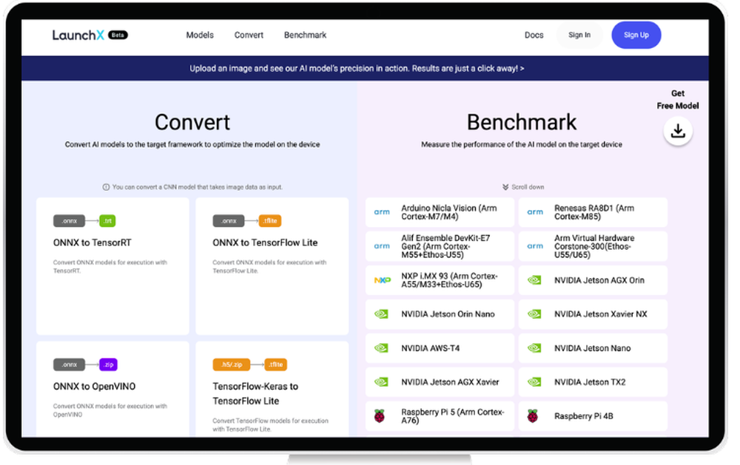Open the Convert navigation item
This screenshot has width=740, height=465.
[249, 35]
